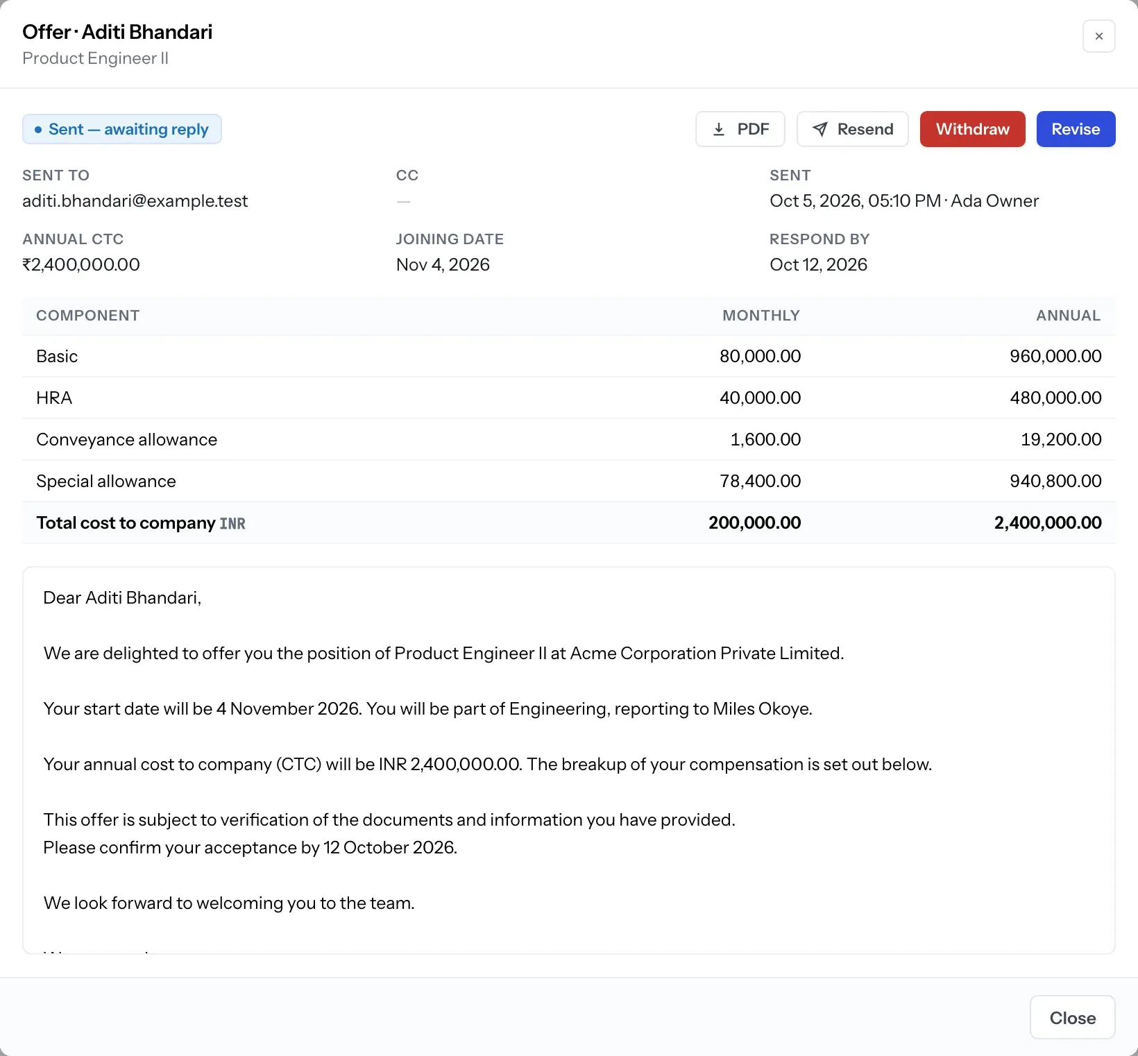Click the 'Dear Aditi Bhandari,' greeting line

point(122,598)
